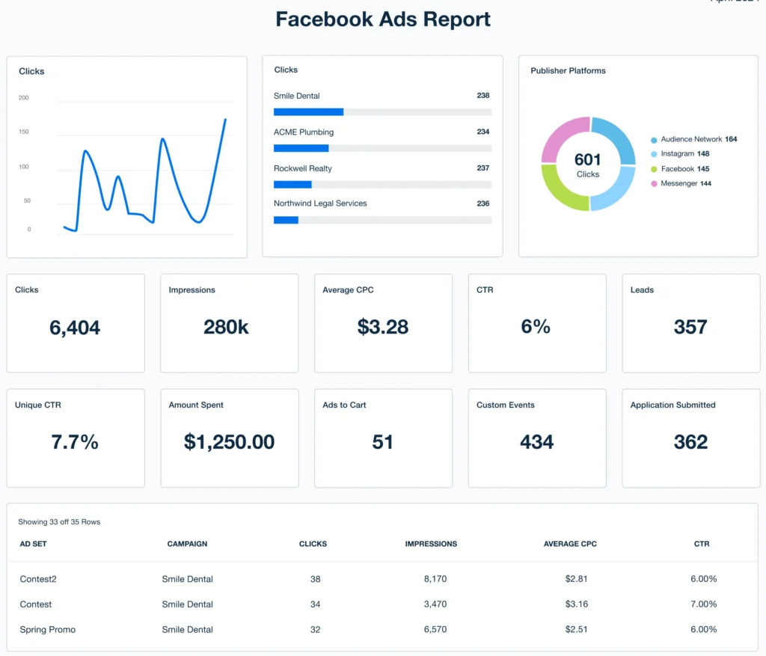Click the Northwind Legal Services label

pyautogui.click(x=320, y=203)
